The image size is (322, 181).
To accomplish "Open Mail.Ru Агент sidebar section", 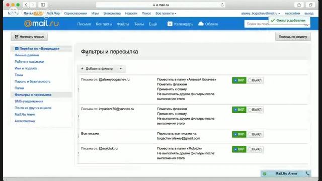I will [25, 114].
